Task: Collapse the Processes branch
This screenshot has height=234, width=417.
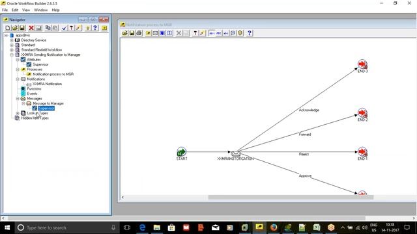Action: pyautogui.click(x=18, y=70)
